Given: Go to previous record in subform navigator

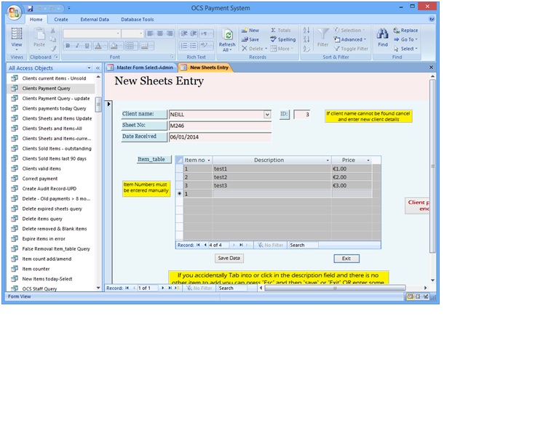Looking at the screenshot, I should [x=205, y=245].
